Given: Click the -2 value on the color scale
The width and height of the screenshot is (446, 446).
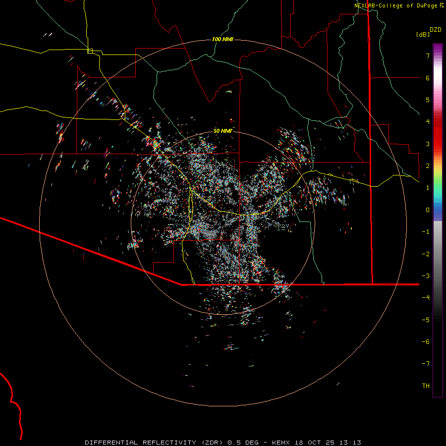Looking at the screenshot, I should [x=426, y=254].
